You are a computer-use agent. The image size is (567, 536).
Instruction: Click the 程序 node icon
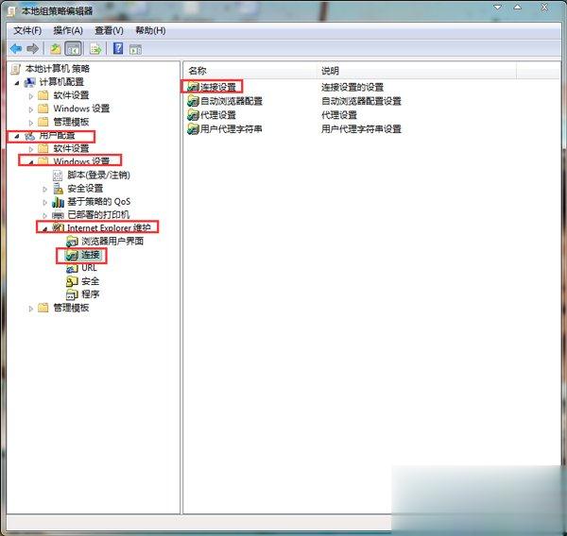click(72, 294)
